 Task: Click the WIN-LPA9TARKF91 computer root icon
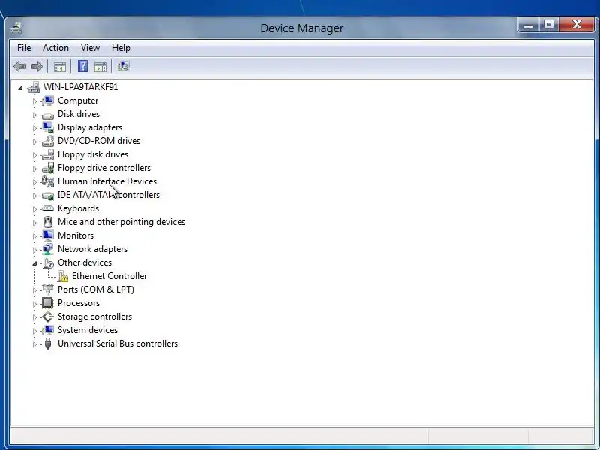[34, 87]
